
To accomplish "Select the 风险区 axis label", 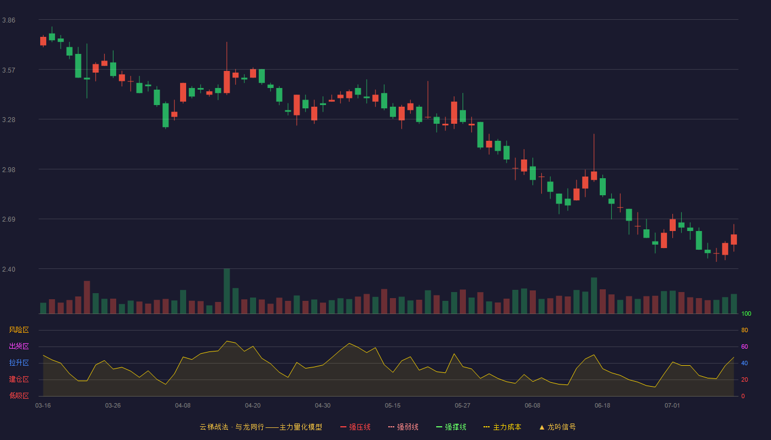I will (x=19, y=330).
